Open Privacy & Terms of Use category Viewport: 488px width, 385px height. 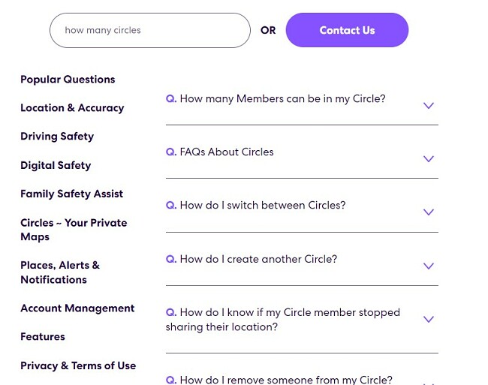[x=78, y=365]
